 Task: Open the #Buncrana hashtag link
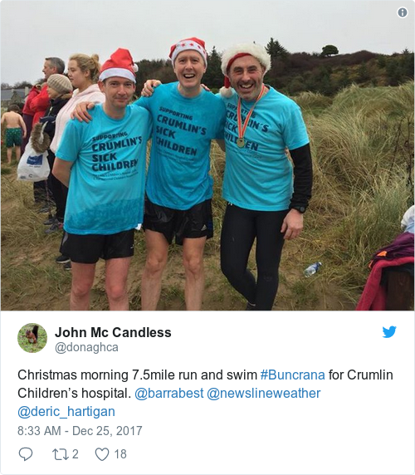point(292,375)
